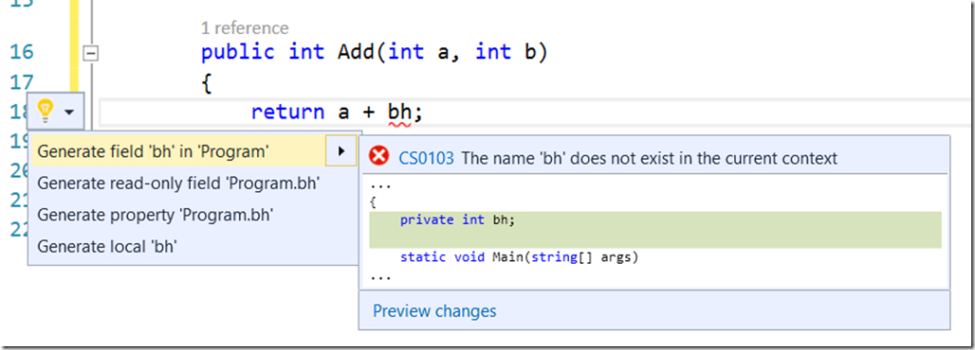Open the CS0103 error code link
The width and height of the screenshot is (975, 350).
tap(427, 158)
